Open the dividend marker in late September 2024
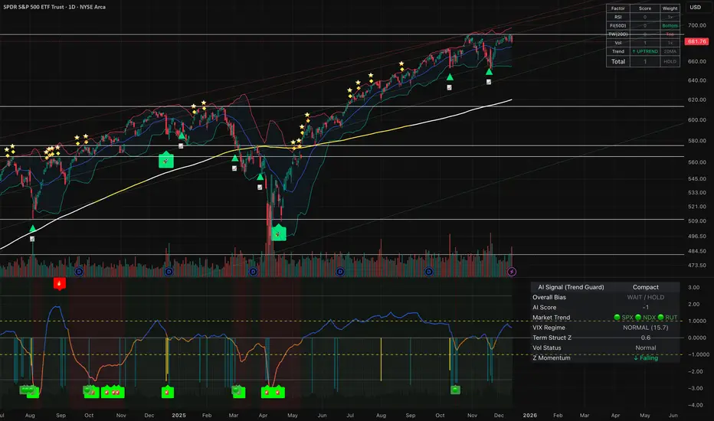714x421 pixels. click(x=79, y=272)
